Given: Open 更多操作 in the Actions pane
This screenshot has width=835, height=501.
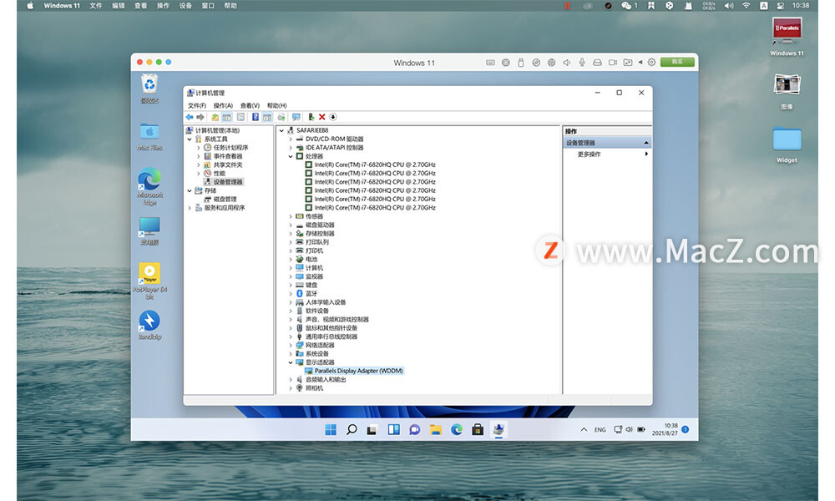Looking at the screenshot, I should (589, 154).
